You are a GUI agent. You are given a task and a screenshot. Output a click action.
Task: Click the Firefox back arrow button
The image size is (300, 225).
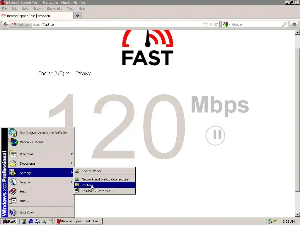6,25
